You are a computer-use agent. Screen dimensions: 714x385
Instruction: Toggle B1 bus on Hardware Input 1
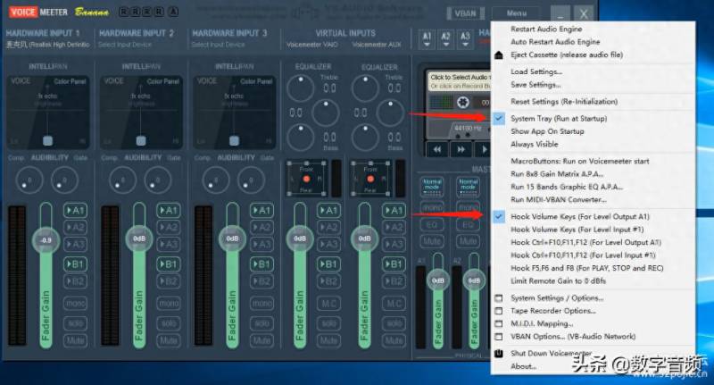point(76,264)
